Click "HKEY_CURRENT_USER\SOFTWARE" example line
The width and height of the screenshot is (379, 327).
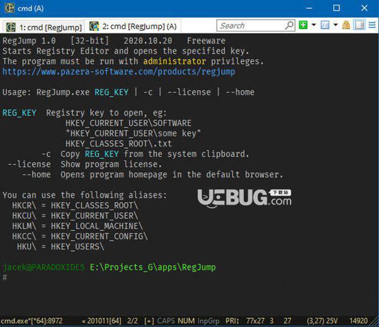coord(128,123)
